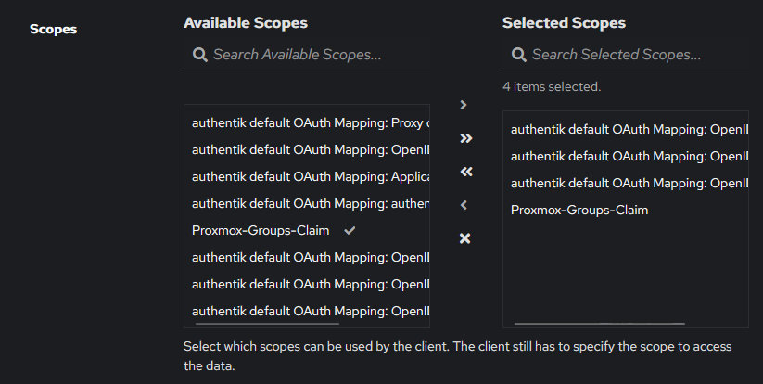
Task: Click the Scopes field label
Action: point(53,29)
